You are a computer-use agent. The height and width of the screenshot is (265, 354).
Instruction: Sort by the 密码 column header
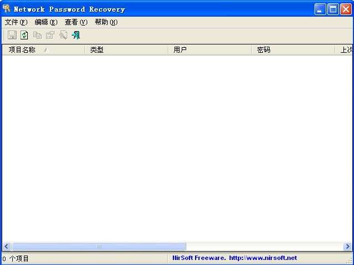(293, 49)
